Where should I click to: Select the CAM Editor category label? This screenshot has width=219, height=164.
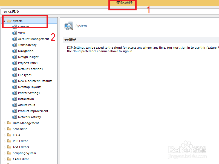pos(21,159)
